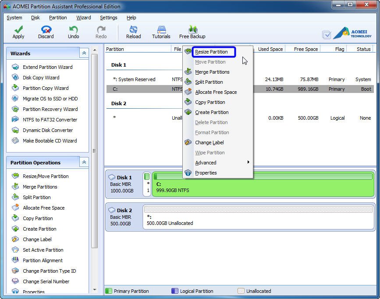Image resolution: width=380 pixels, height=299 pixels.
Task: Open the Help menu
Action: 131,18
